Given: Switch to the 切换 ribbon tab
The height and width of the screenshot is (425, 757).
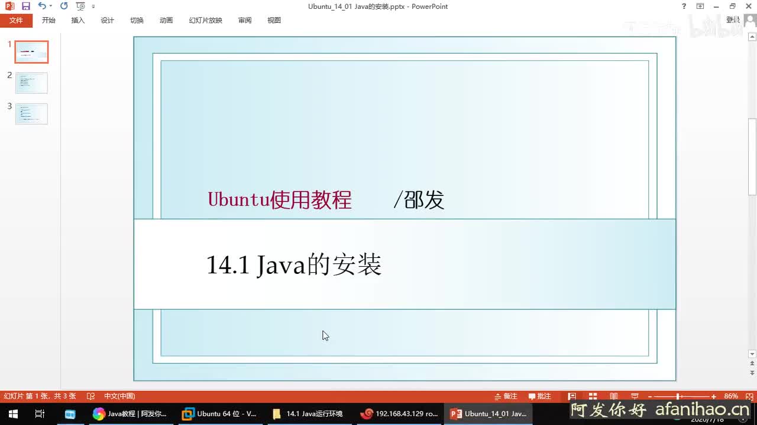Looking at the screenshot, I should tap(137, 20).
